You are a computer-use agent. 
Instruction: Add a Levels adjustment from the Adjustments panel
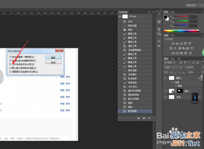pos(177,44)
